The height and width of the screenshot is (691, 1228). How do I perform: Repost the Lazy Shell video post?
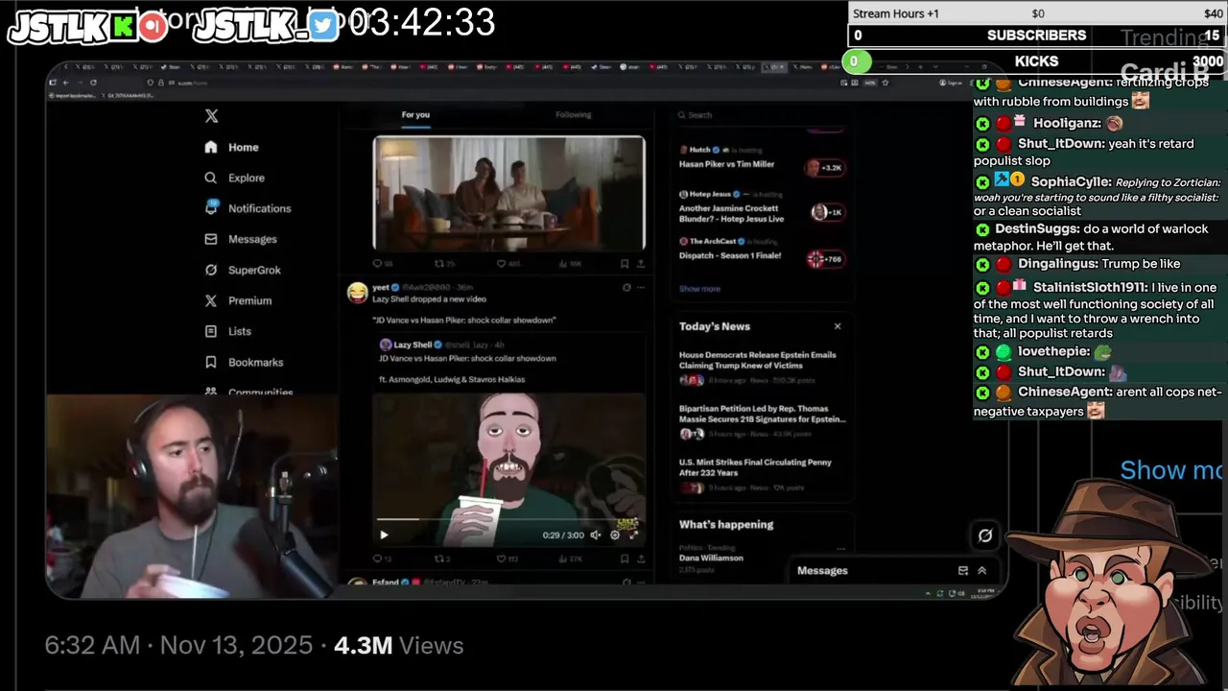coord(444,559)
